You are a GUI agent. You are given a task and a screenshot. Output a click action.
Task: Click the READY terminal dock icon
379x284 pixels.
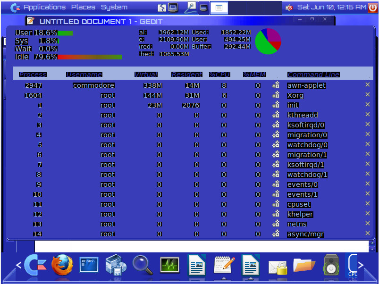(x=89, y=265)
